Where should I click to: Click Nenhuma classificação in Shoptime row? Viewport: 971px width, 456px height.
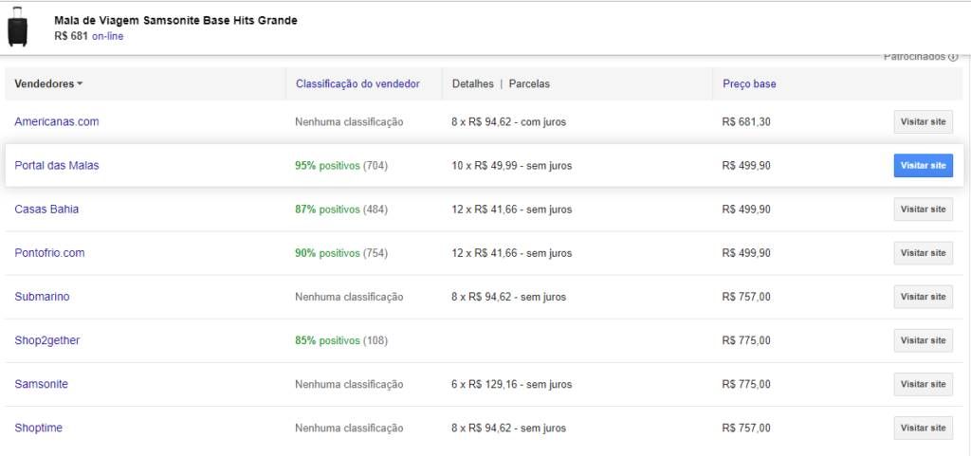point(349,429)
